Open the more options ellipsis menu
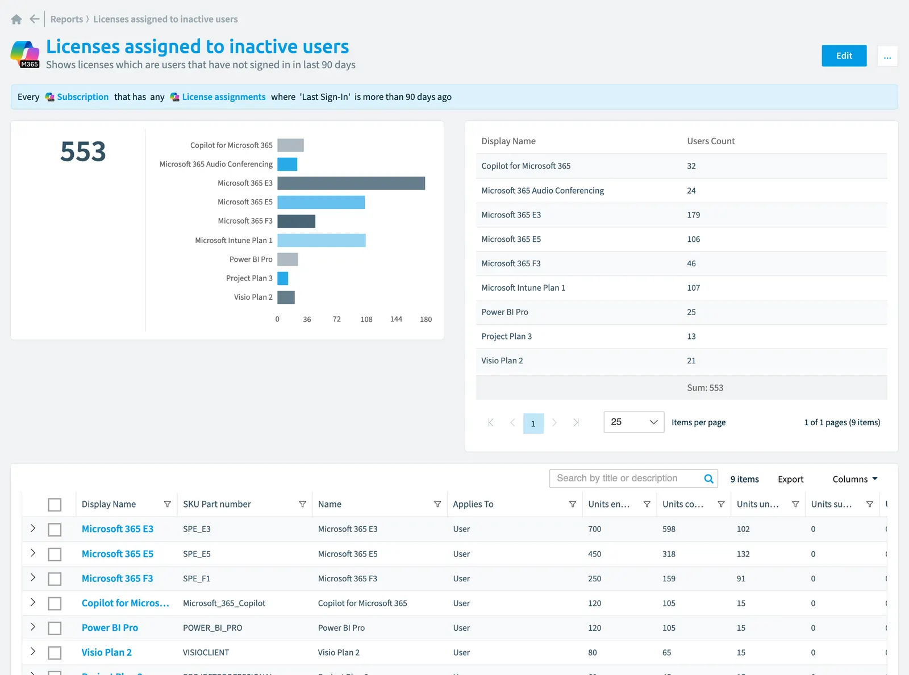Image resolution: width=909 pixels, height=675 pixels. coord(887,56)
